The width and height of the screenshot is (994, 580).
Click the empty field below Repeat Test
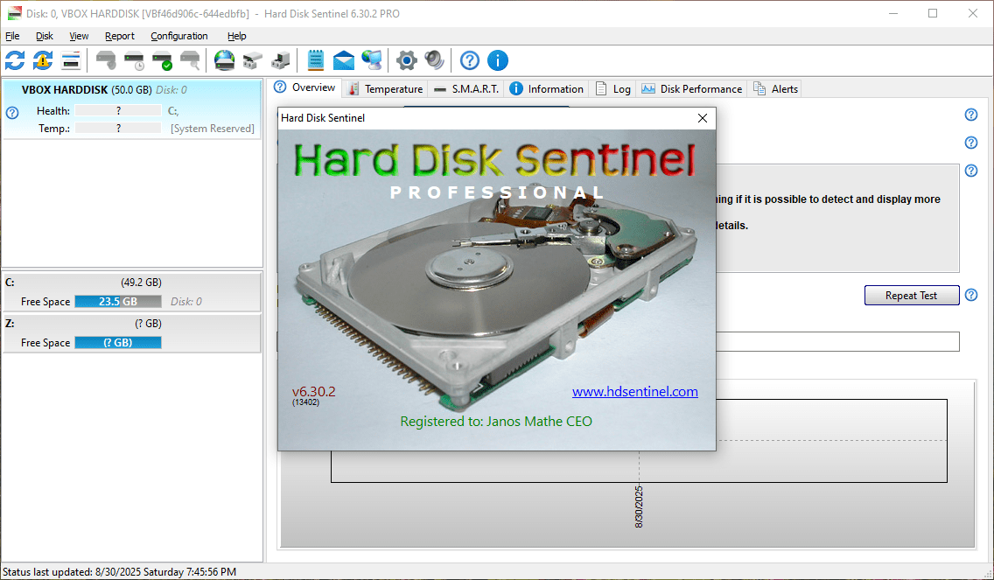pyautogui.click(x=837, y=342)
